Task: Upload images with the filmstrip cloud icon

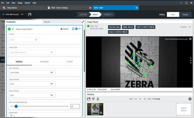Action: (x=93, y=99)
